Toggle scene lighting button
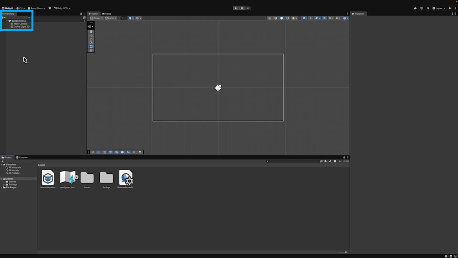Image resolution: width=458 pixels, height=258 pixels. pos(311,18)
